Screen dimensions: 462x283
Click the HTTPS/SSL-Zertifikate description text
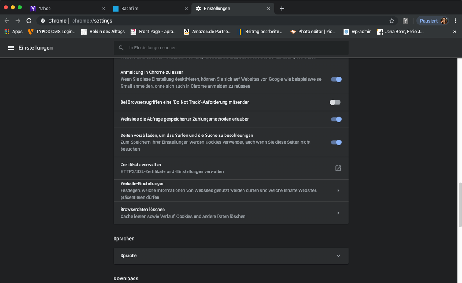[x=172, y=171]
